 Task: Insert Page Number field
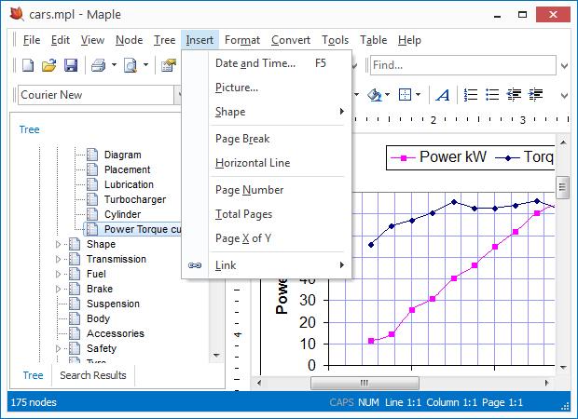pos(267,190)
